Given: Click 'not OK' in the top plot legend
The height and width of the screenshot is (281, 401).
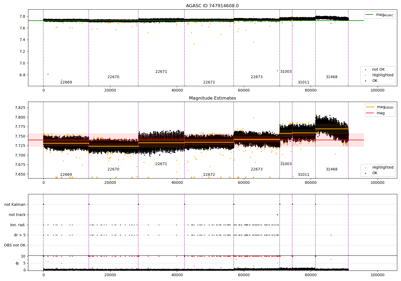Looking at the screenshot, I should [x=378, y=70].
